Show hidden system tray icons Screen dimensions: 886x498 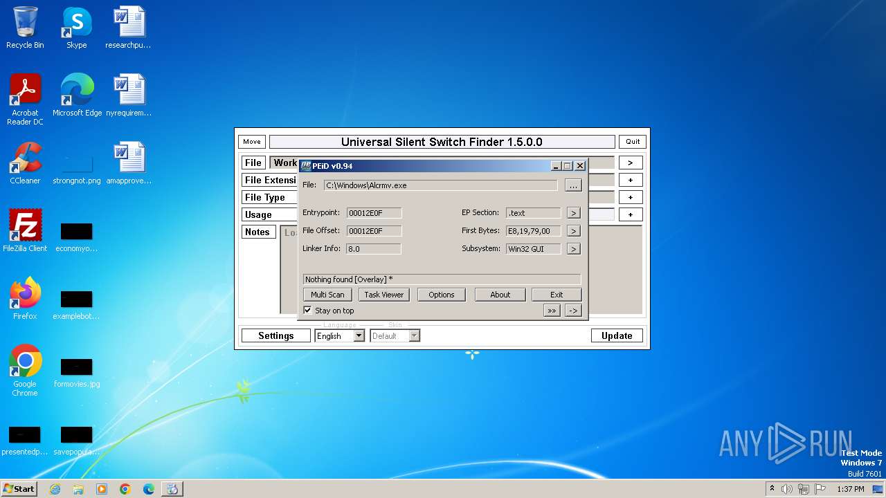tap(772, 489)
